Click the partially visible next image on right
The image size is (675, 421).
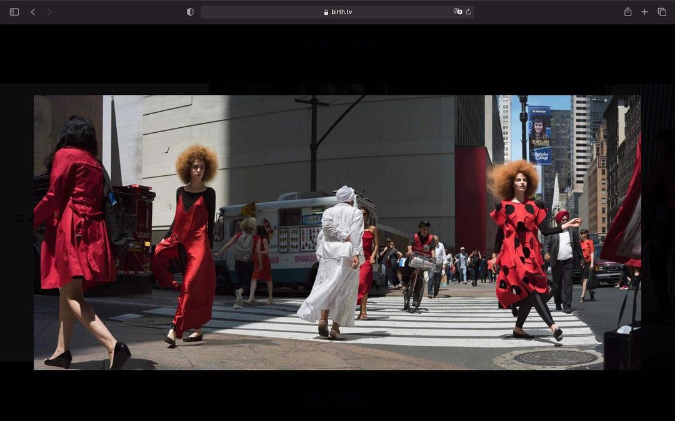click(656, 231)
